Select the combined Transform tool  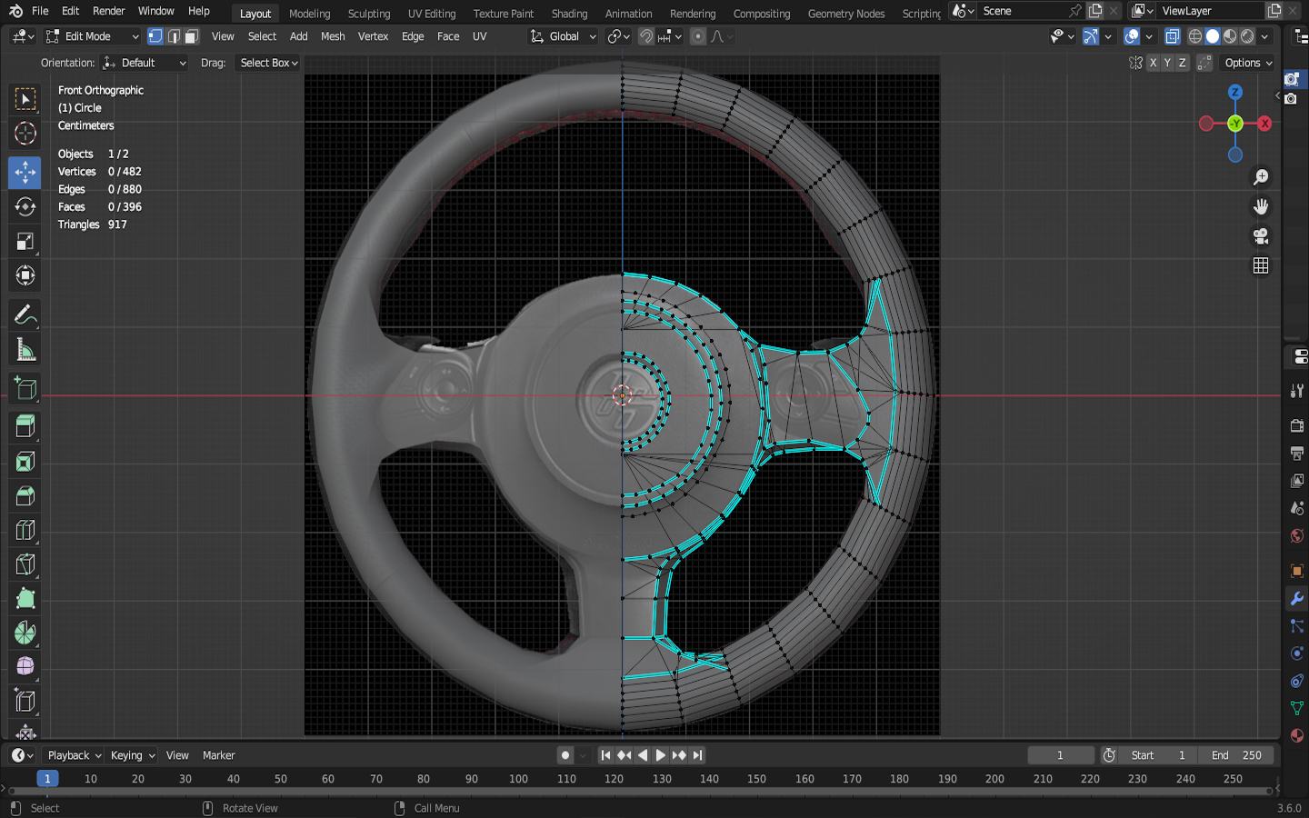(25, 275)
